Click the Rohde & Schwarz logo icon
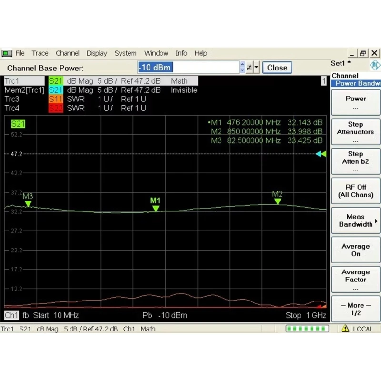Screen dimensions: 381x381 point(375,65)
